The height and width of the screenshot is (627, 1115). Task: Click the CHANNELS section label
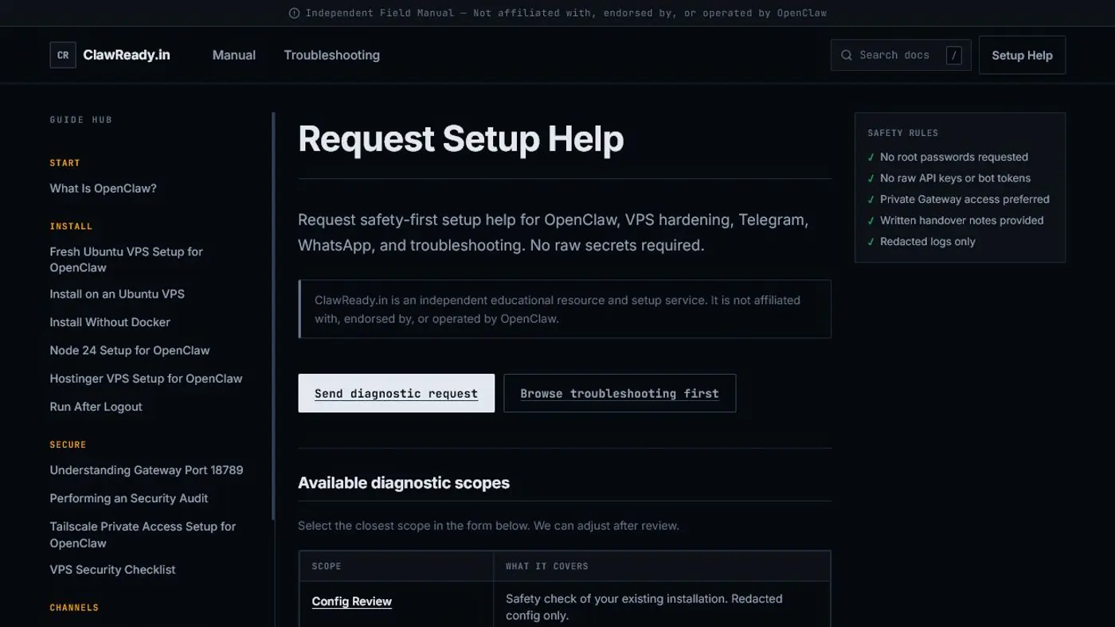click(75, 608)
